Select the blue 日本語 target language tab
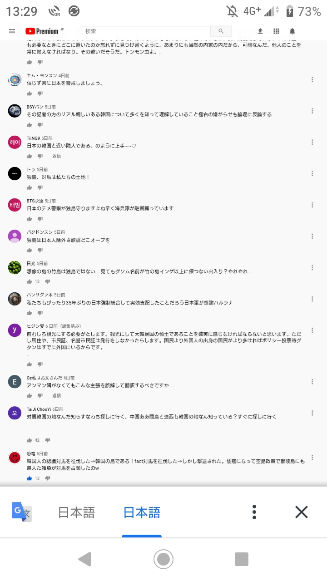Viewport: 327px width, 581px height. pos(142,512)
